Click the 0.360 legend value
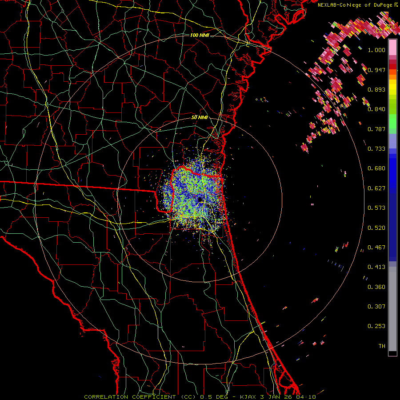This screenshot has height=400, width=400. (x=376, y=287)
